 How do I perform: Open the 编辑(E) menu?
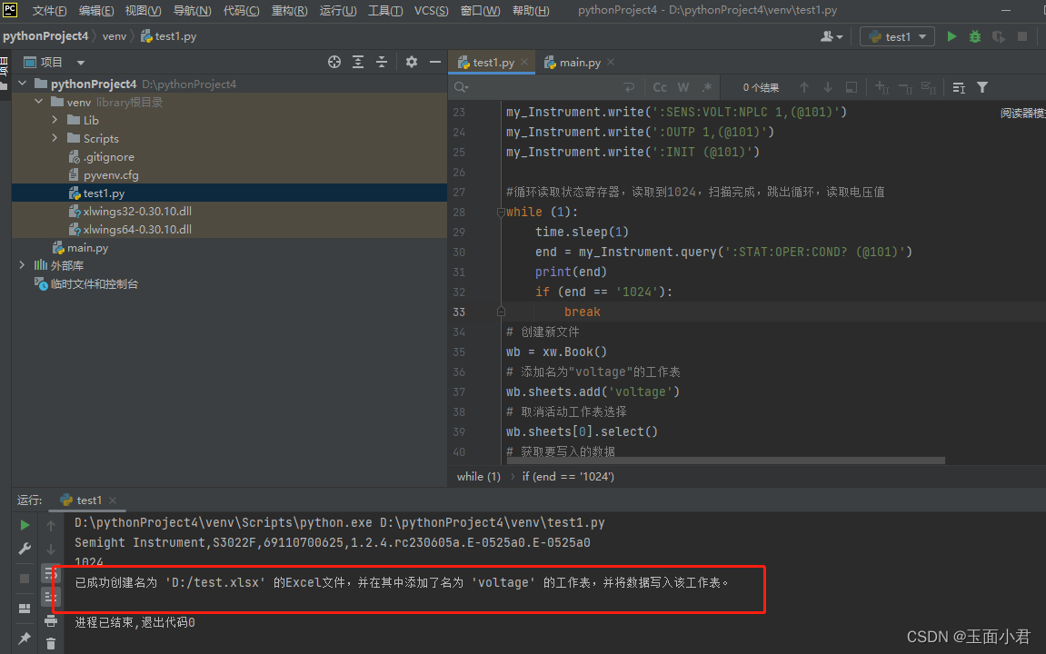tap(96, 11)
